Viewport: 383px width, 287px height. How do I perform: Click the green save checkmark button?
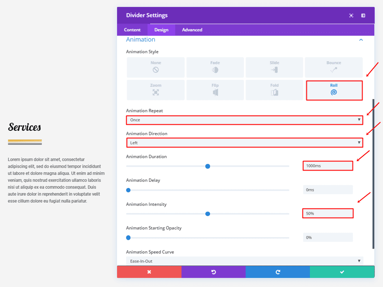click(x=342, y=272)
